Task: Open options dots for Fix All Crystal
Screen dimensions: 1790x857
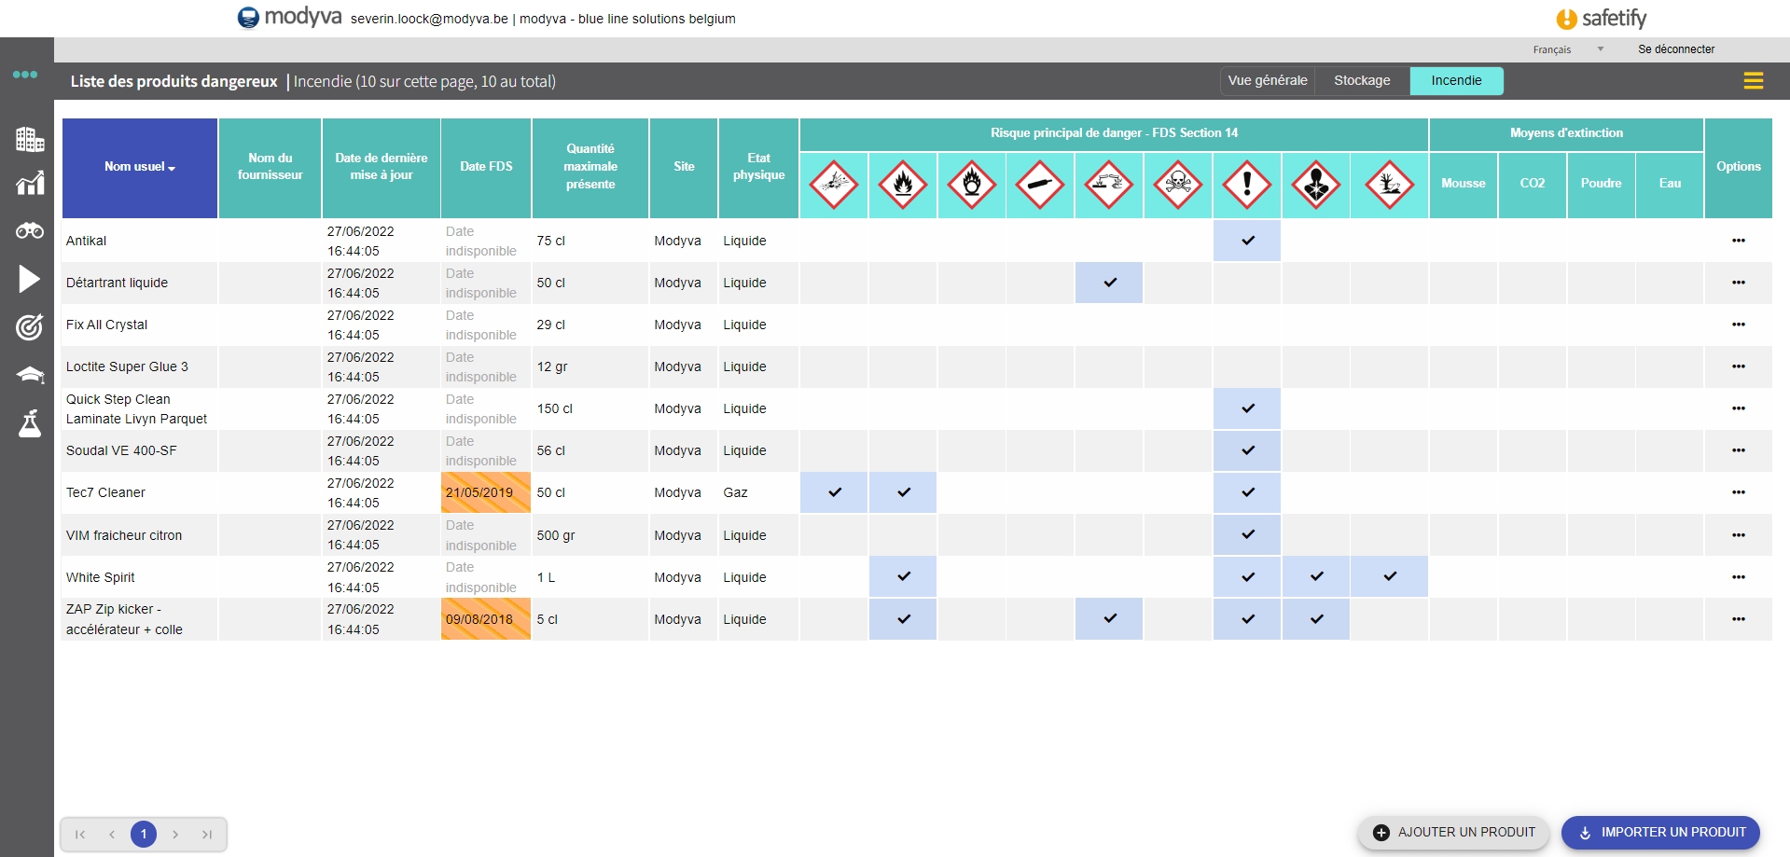Action: [x=1739, y=325]
